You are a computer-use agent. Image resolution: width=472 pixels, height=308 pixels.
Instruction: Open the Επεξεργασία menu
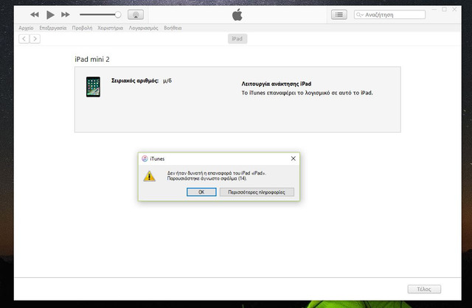(52, 28)
